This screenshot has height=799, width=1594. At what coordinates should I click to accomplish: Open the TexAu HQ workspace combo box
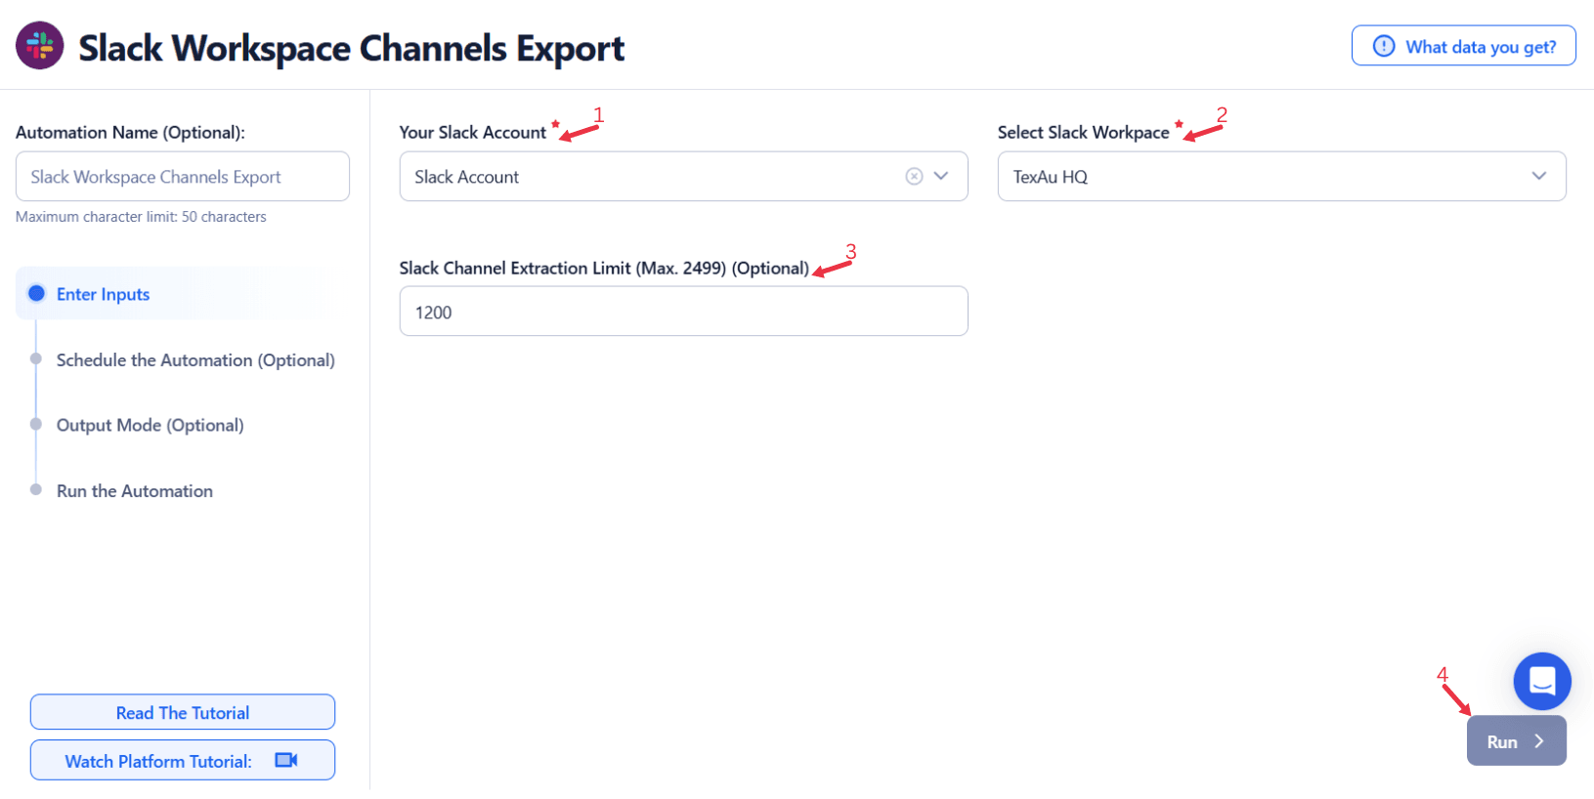(x=1261, y=177)
